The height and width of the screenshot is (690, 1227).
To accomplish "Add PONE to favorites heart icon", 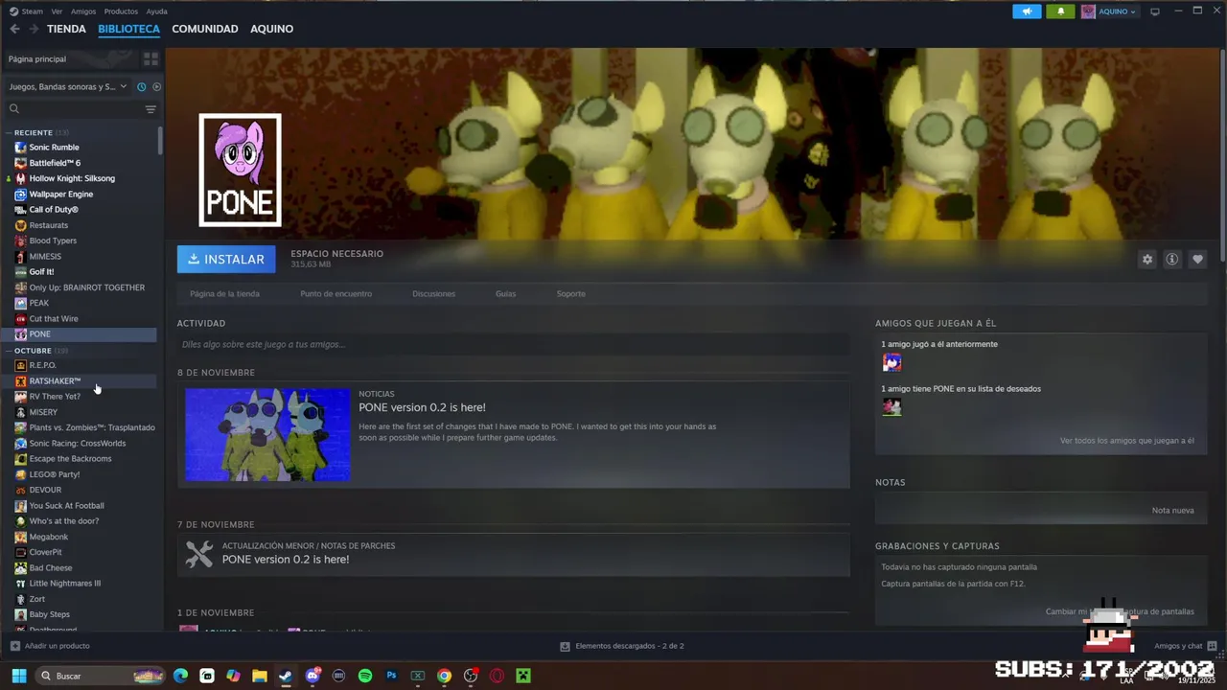I will pyautogui.click(x=1197, y=259).
